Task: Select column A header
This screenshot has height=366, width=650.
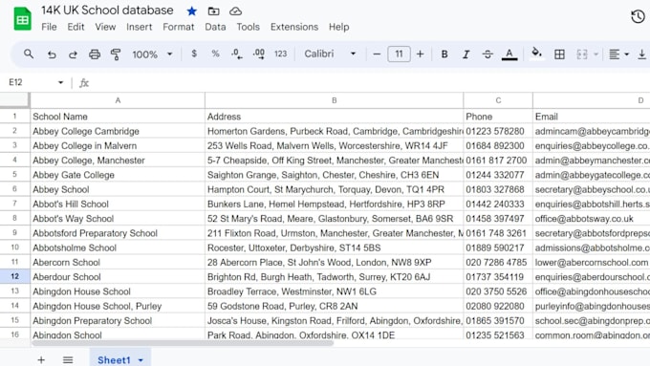Action: pyautogui.click(x=118, y=100)
